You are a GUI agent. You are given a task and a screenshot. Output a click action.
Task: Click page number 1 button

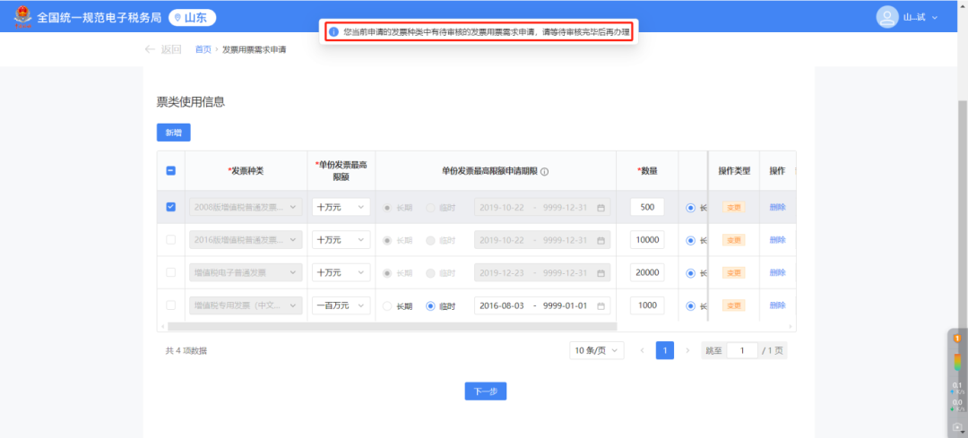click(665, 350)
